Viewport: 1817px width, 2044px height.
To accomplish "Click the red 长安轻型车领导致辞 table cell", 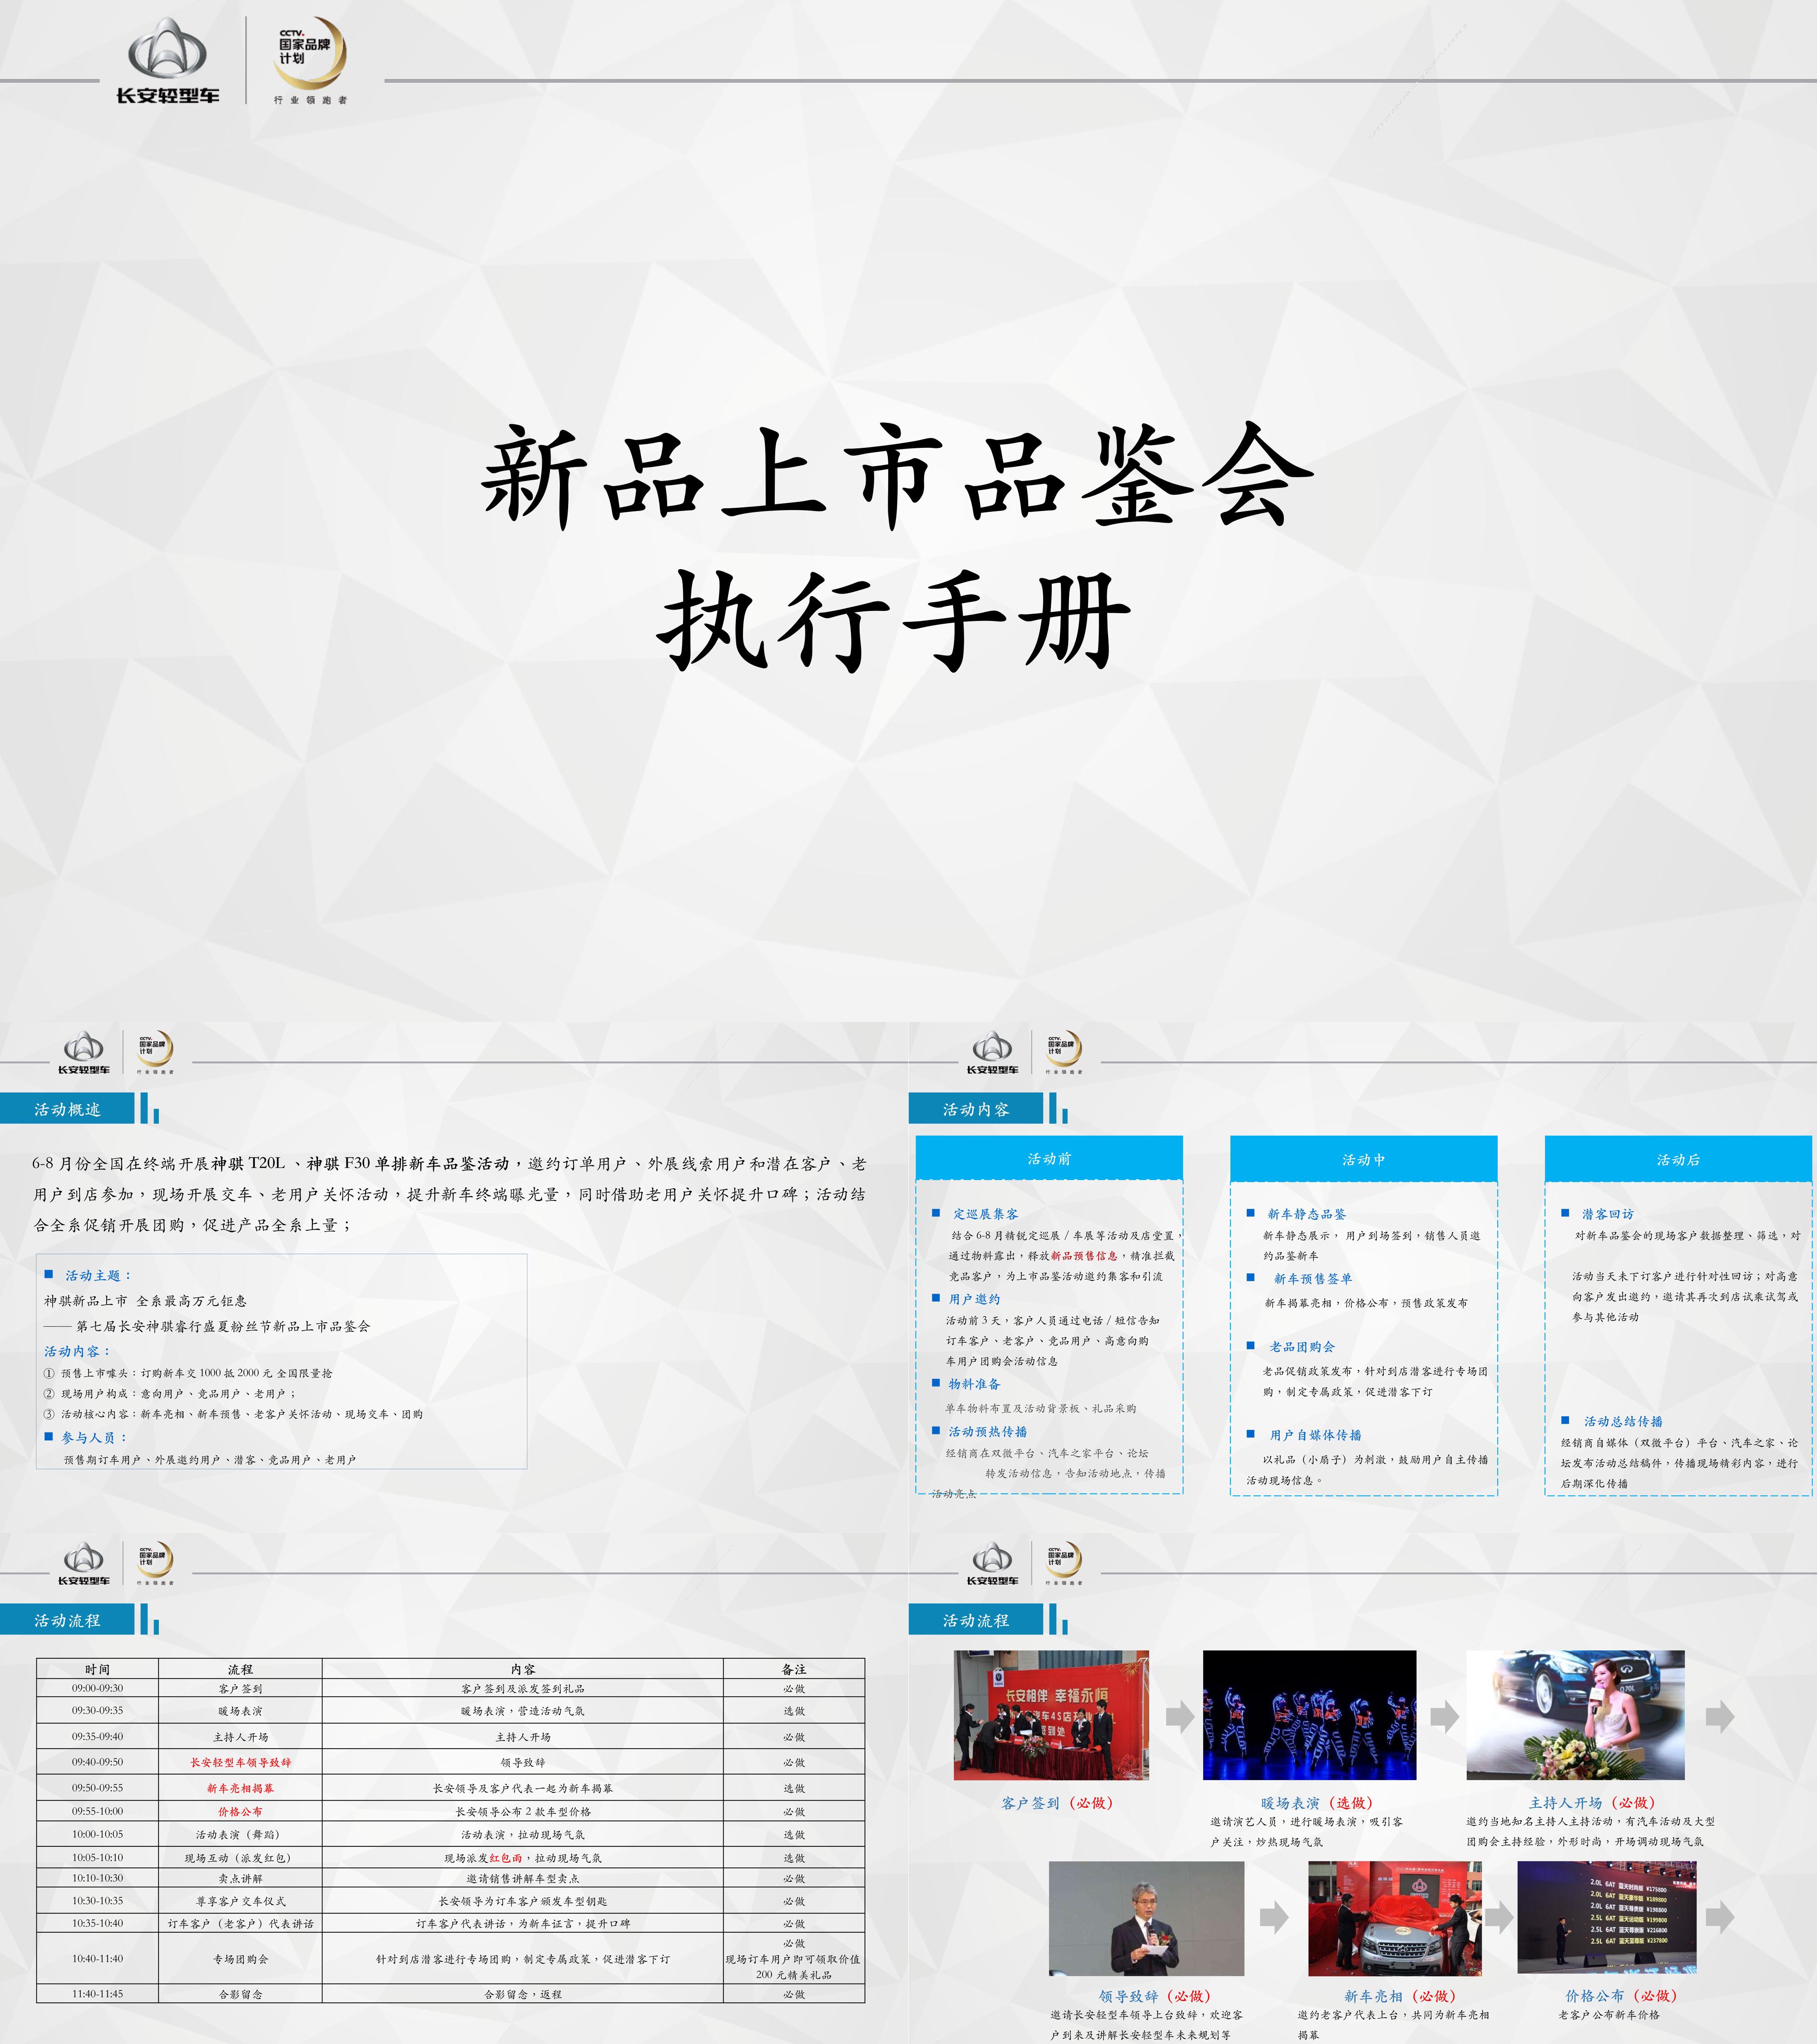I will coord(240,1762).
